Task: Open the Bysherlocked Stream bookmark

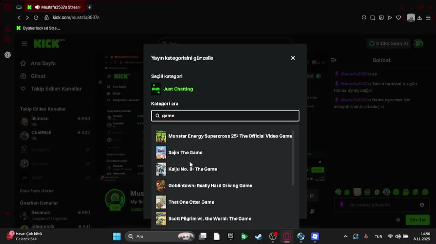Action: (x=38, y=28)
